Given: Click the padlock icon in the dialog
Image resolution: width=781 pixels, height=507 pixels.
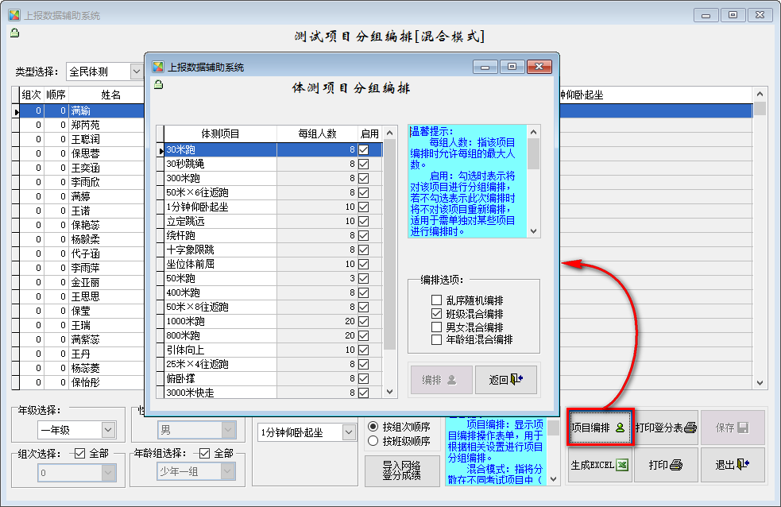Looking at the screenshot, I should coord(158,85).
